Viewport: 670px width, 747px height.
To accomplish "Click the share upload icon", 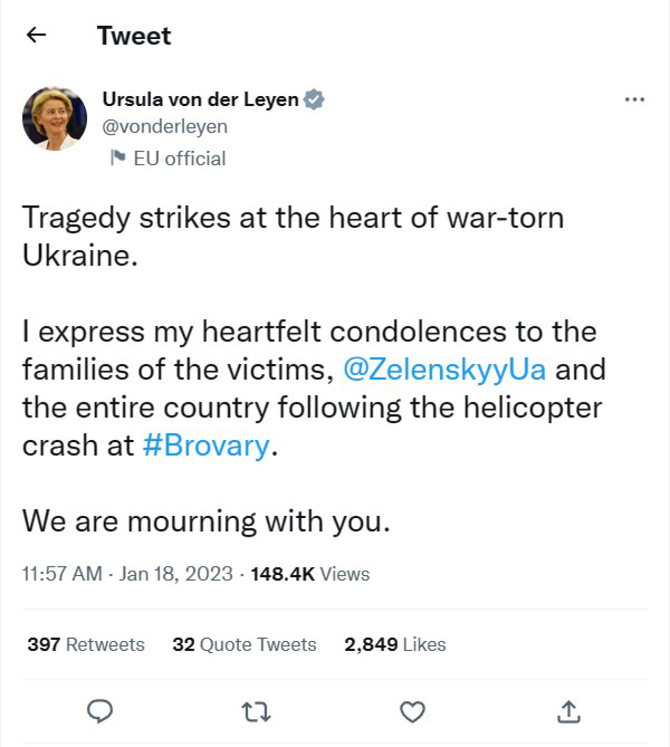I will coord(568,712).
